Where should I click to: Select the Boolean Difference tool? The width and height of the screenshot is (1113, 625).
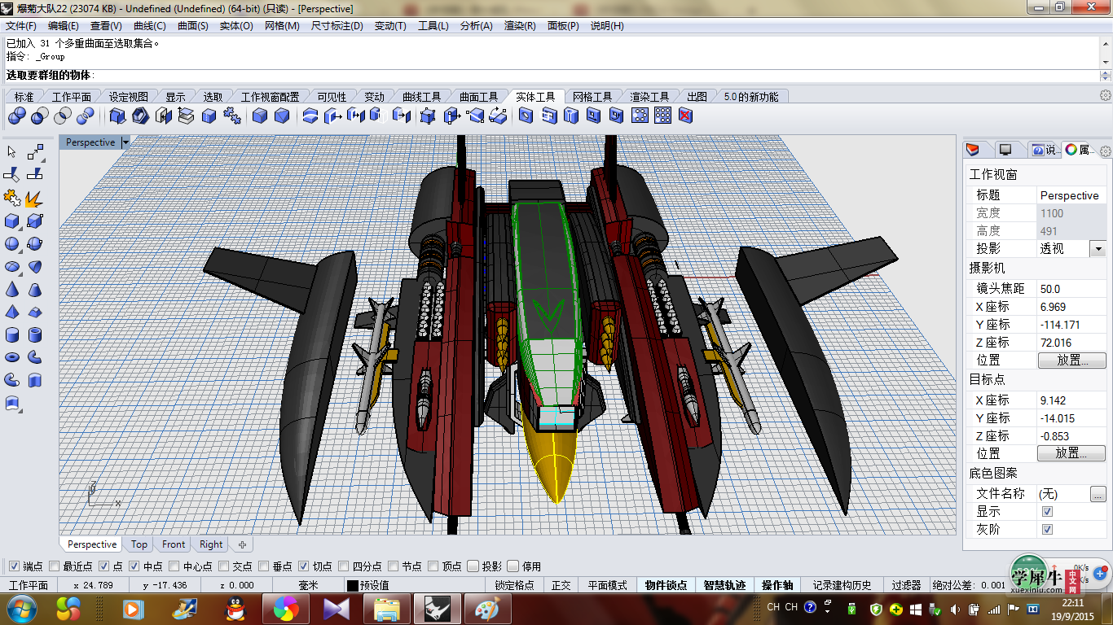tap(39, 116)
